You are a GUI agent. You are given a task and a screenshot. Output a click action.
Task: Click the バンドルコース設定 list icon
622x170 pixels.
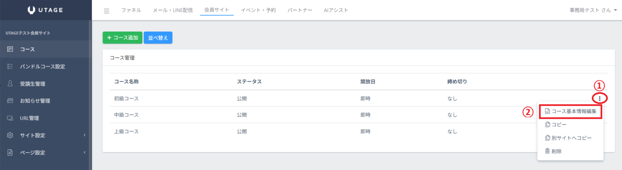(x=10, y=66)
